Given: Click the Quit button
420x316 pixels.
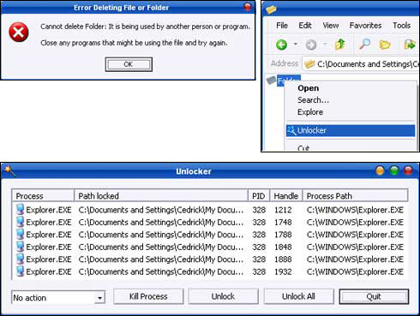Looking at the screenshot, I should pos(374,296).
